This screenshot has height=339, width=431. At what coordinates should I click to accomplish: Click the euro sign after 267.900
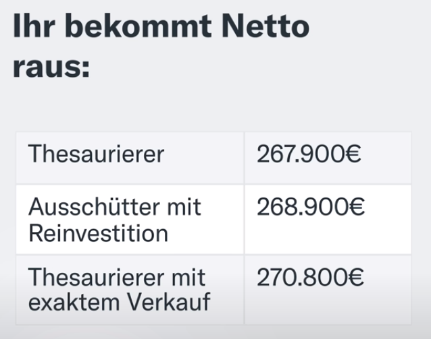tap(351, 155)
